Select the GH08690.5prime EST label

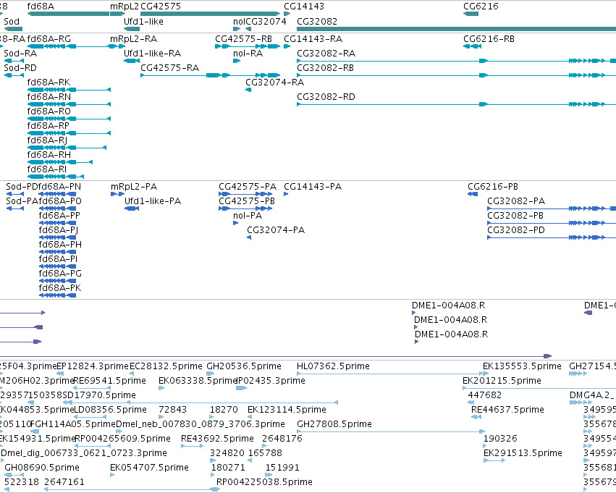(x=42, y=468)
